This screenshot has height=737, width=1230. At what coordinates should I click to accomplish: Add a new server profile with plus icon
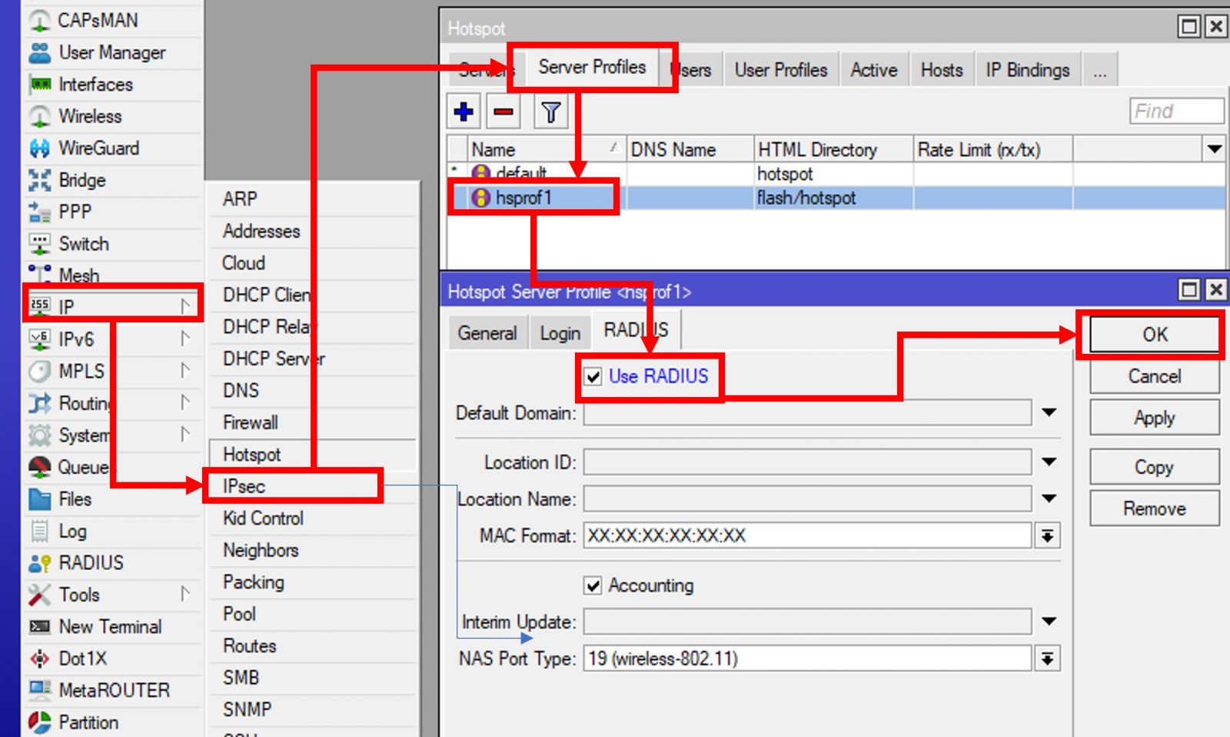464,112
